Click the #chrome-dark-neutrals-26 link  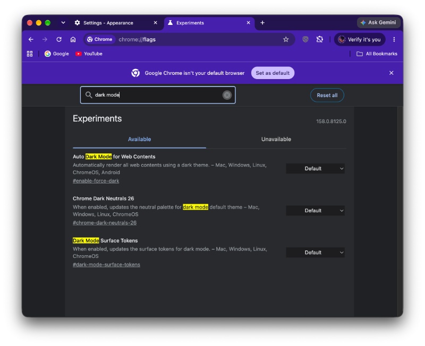[x=105, y=223]
